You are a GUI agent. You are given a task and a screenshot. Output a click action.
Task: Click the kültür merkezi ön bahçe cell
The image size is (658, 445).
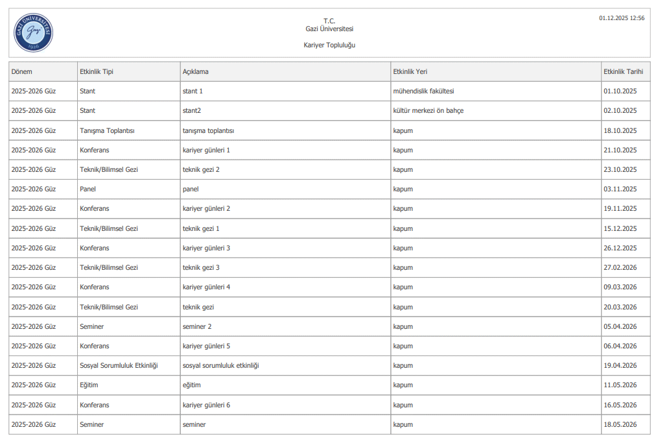click(429, 111)
